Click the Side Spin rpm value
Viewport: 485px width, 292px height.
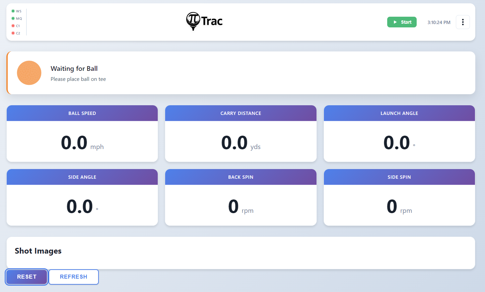392,206
